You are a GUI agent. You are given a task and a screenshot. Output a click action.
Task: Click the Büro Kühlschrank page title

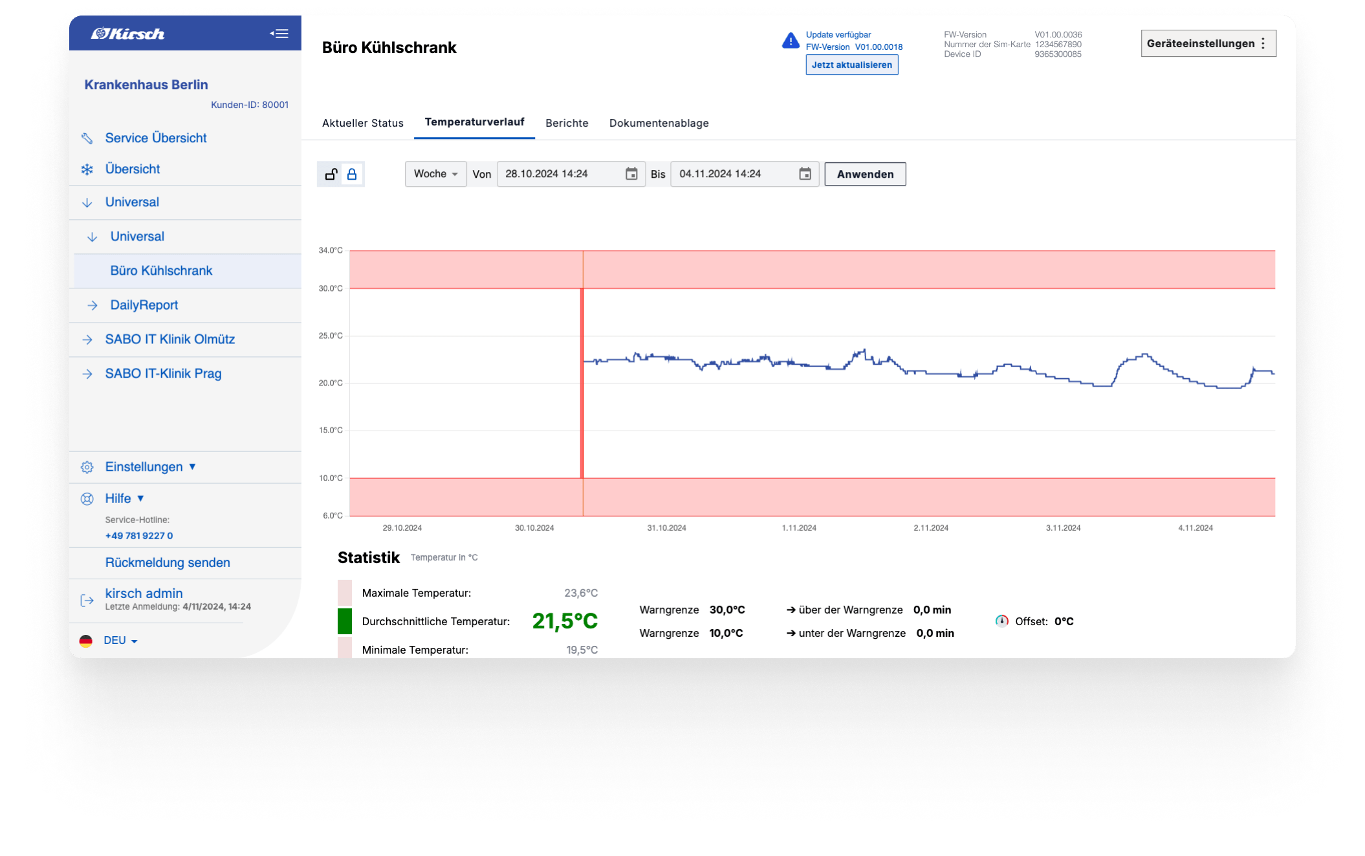[389, 47]
